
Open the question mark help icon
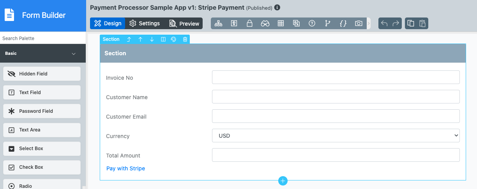[312, 23]
